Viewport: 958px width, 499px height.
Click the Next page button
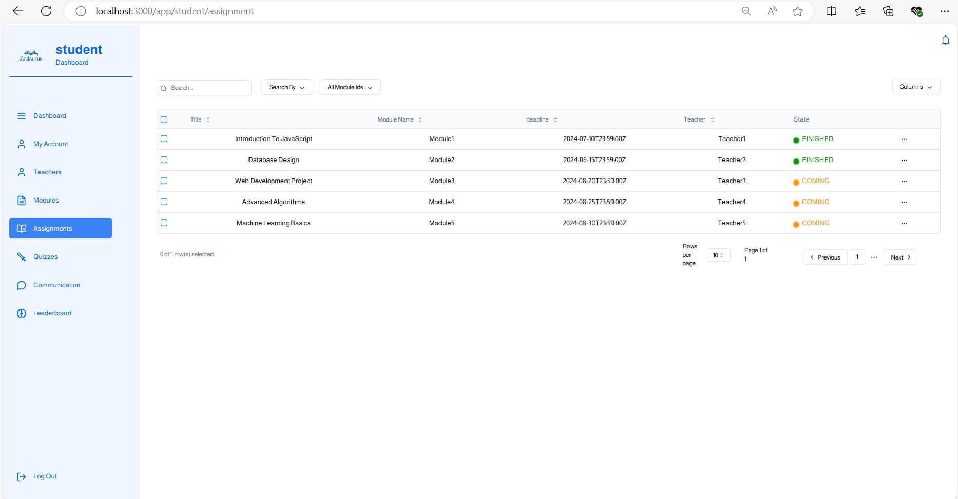coord(899,257)
